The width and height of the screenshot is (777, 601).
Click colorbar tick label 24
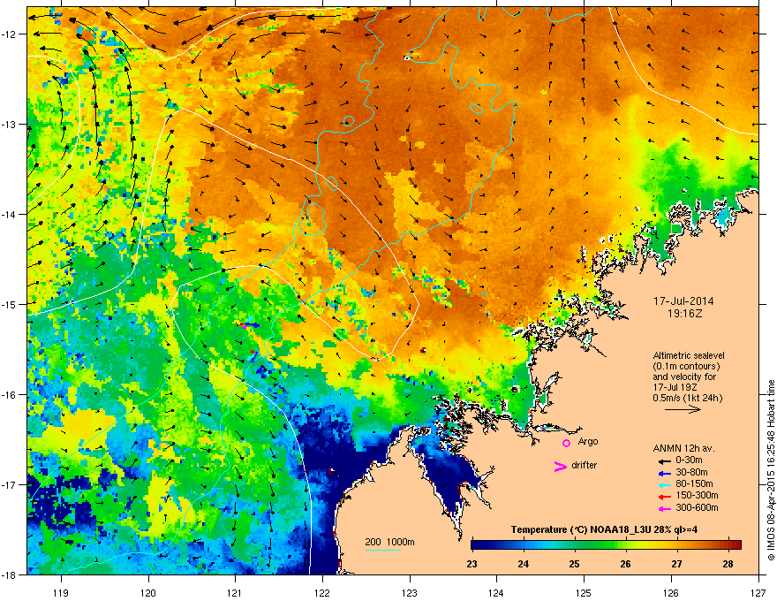click(x=523, y=564)
